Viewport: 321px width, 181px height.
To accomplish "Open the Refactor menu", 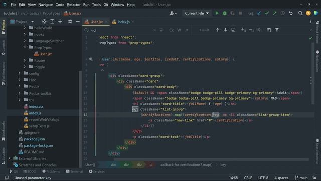I will [74, 5].
